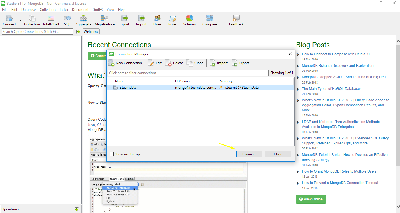Open the Users manager icon
Image resolution: width=400 pixels, height=213 pixels.
(x=158, y=21)
